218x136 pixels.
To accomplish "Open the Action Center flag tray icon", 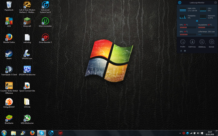I will 195,133.
